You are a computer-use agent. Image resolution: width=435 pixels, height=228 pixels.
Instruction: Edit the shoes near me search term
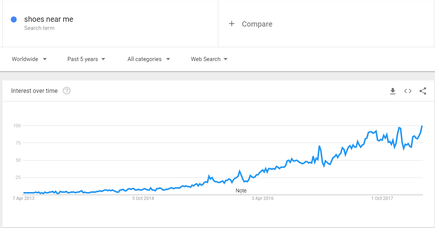tap(49, 19)
